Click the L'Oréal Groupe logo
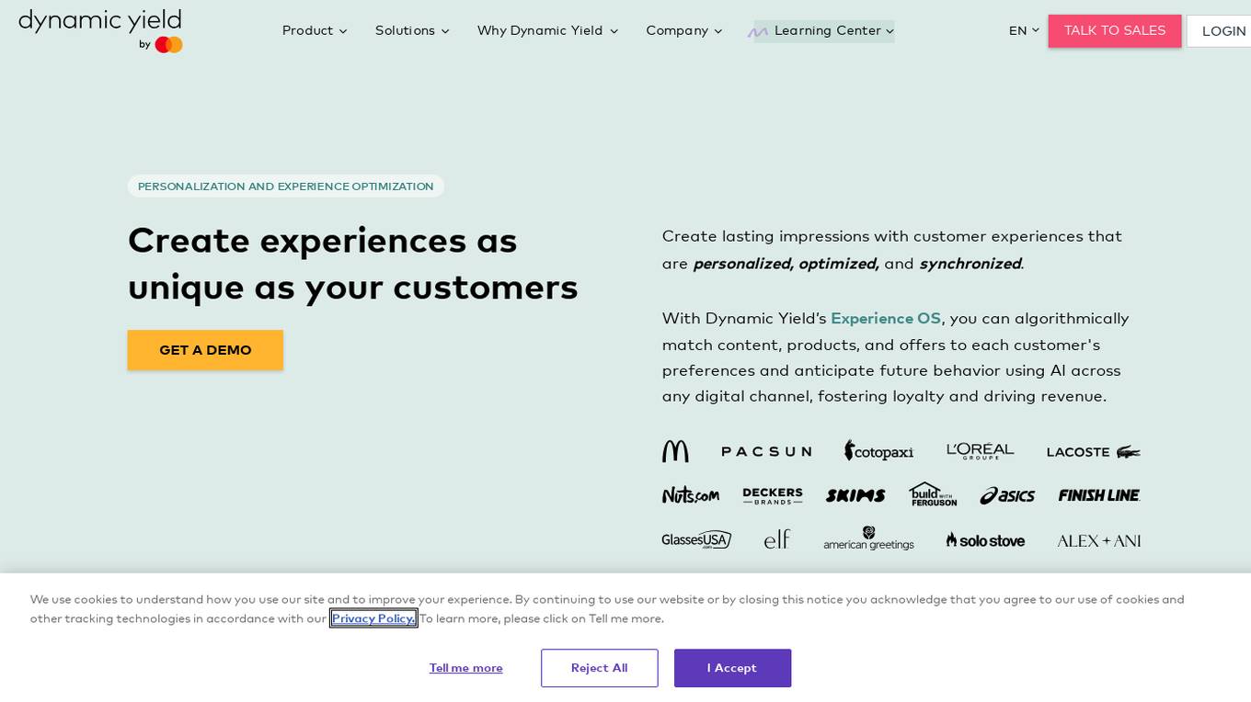Screen dimensions: 1251x702 [x=981, y=451]
